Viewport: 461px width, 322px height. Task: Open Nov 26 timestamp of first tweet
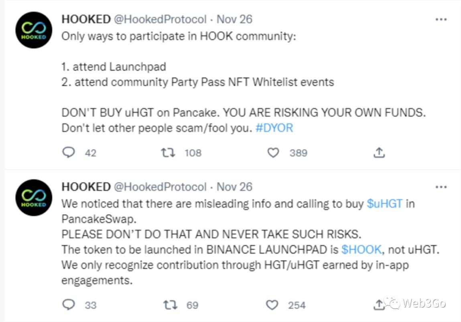[x=234, y=19]
